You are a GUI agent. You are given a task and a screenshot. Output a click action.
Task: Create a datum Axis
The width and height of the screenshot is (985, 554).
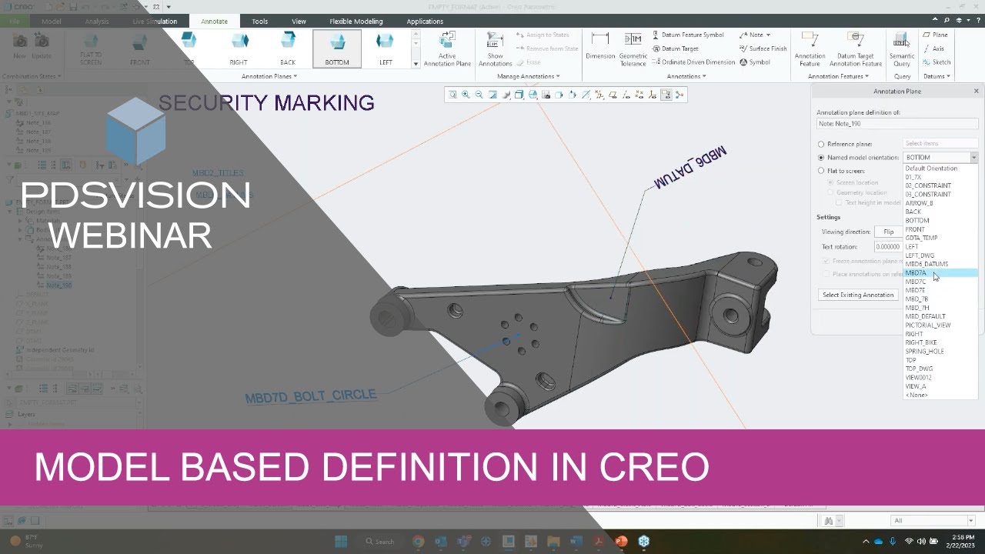tap(933, 48)
